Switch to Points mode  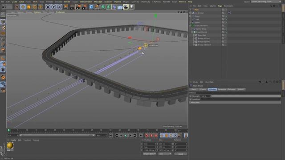[3, 39]
